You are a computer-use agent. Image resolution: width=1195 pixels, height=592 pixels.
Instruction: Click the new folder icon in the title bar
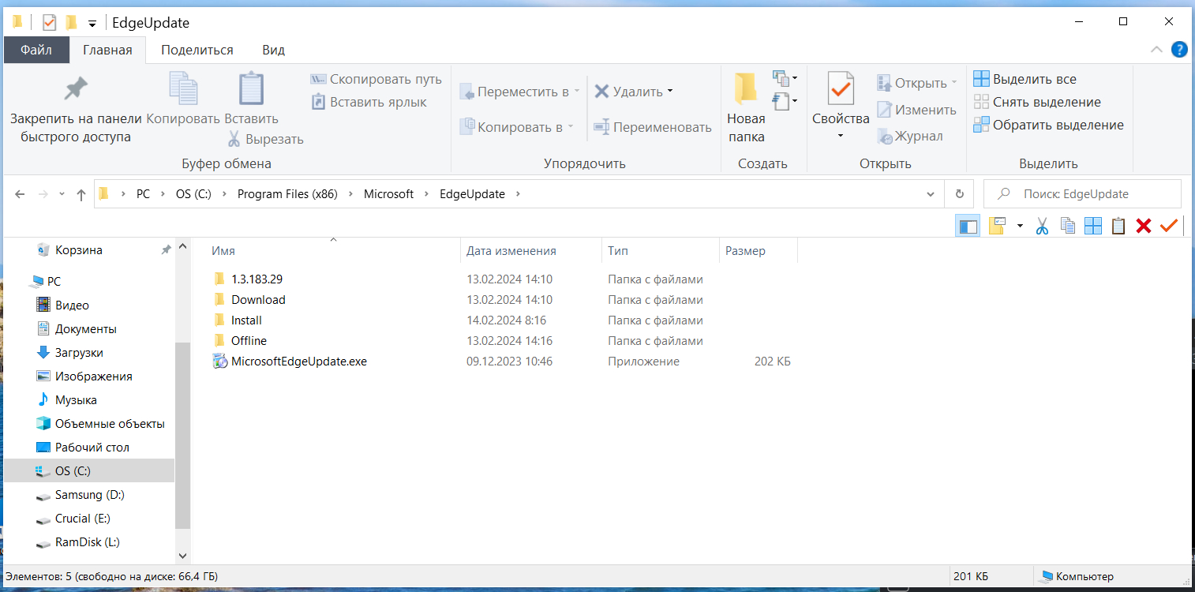point(71,22)
